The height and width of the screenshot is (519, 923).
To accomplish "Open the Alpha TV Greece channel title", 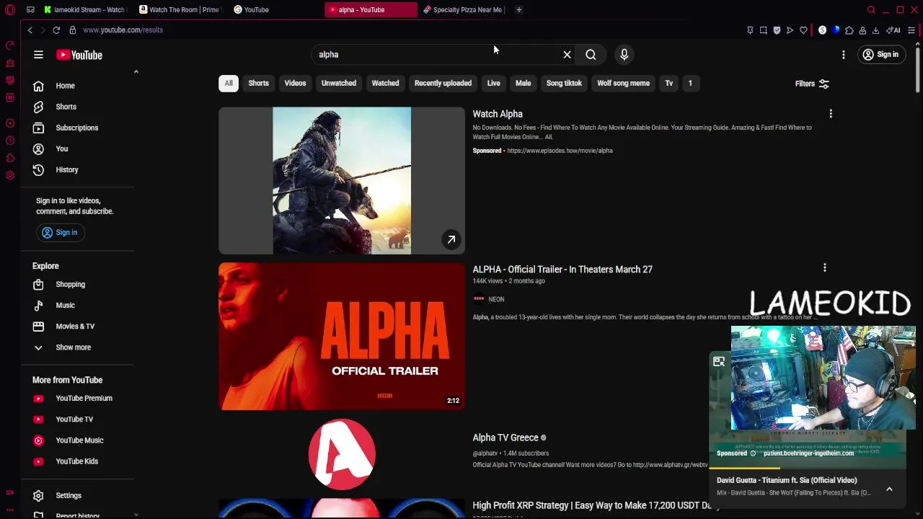I will point(505,438).
